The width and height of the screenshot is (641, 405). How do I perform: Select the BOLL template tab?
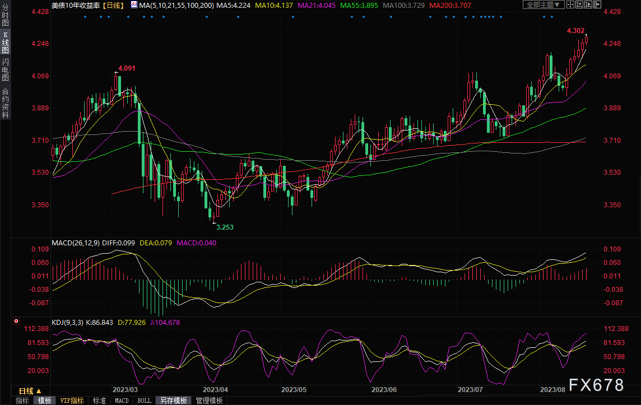[144, 401]
